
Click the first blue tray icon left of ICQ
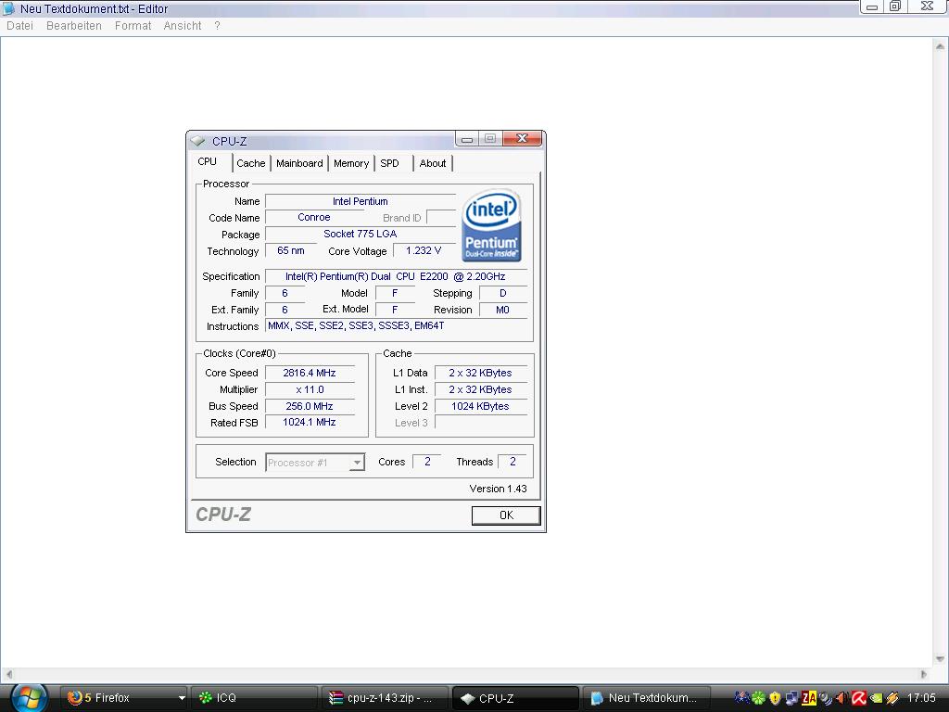pos(742,697)
